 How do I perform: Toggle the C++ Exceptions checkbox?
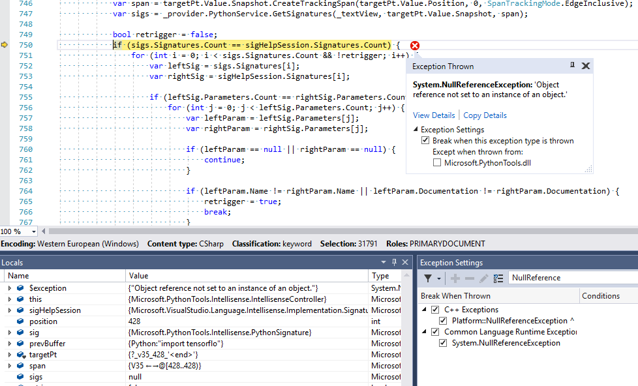pos(434,309)
